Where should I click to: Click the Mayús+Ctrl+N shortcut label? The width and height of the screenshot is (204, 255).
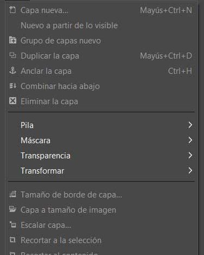166,10
